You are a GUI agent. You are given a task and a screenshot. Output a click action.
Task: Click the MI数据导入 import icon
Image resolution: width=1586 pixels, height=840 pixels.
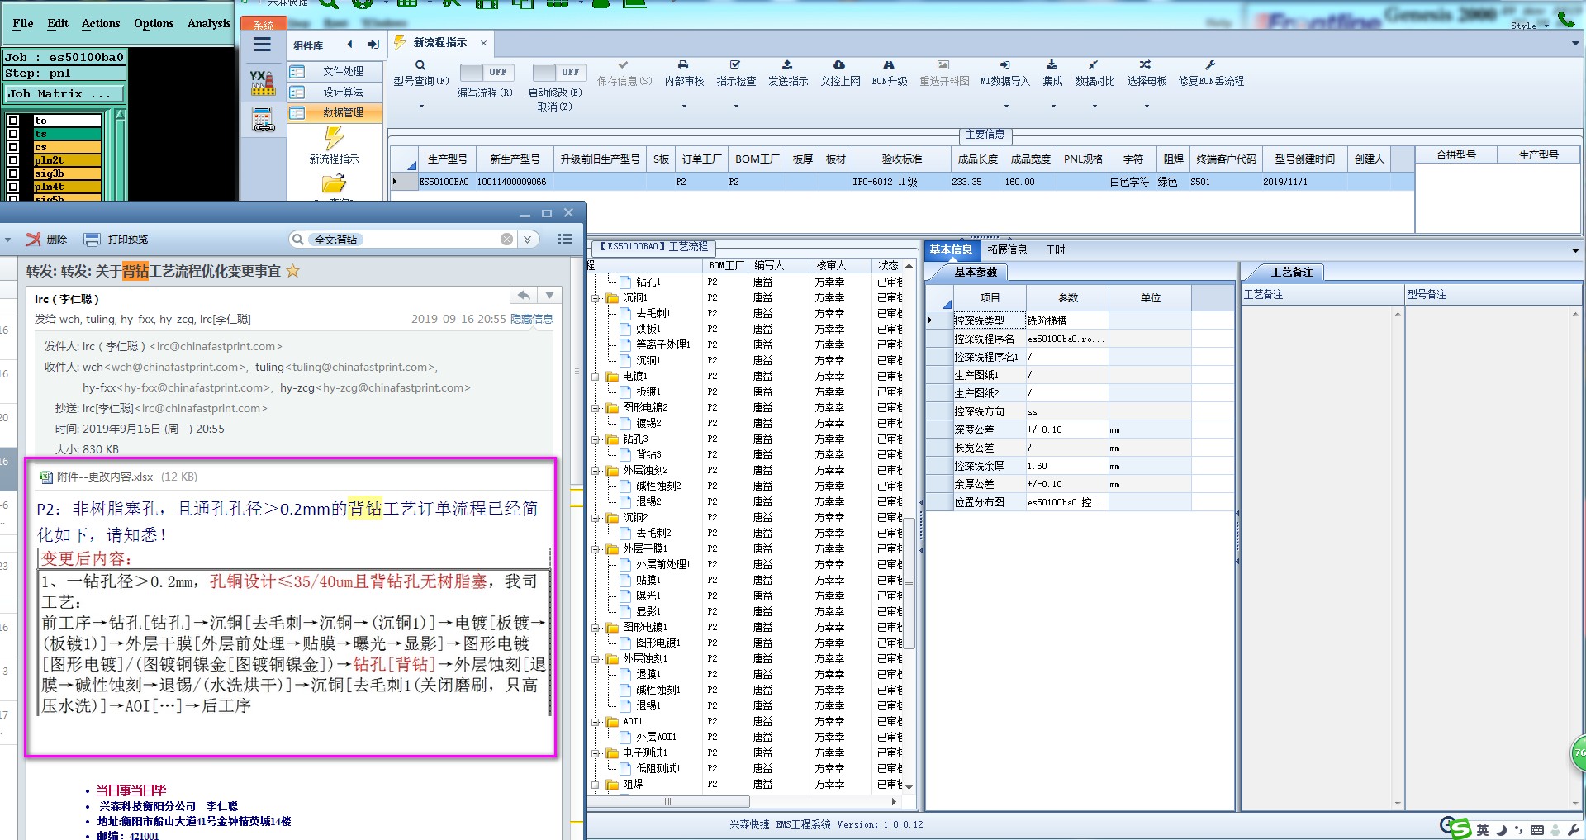pos(1004,64)
